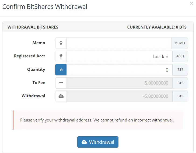Focus the Registered Acct field showing l-x-i-k-n
Screen dimensions: 196x153
click(120, 56)
